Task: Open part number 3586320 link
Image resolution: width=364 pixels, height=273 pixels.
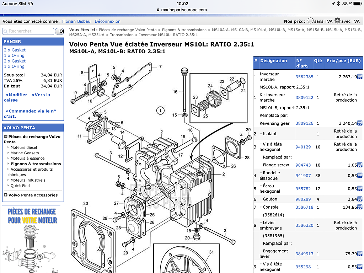Action: (304, 225)
